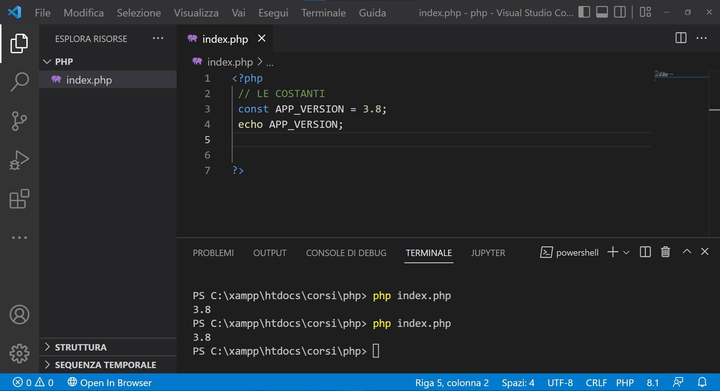The image size is (720, 391).
Task: Open the Run and Debug view
Action: pos(19,160)
